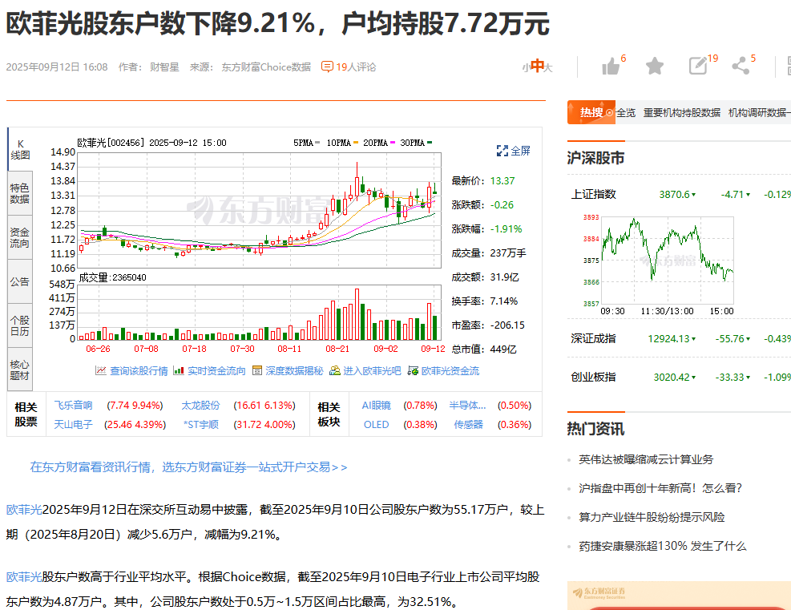The image size is (791, 610).
Task: Open related stock 飞乐音响
Action: [x=73, y=406]
